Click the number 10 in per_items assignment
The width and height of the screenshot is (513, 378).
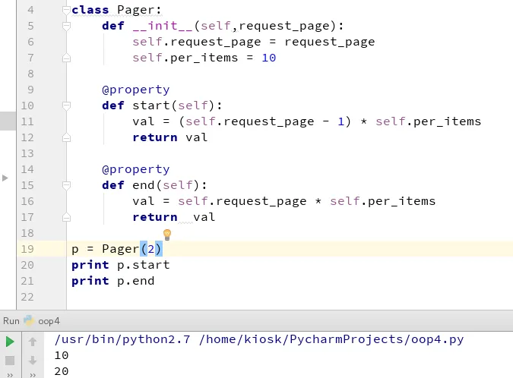[x=268, y=58]
